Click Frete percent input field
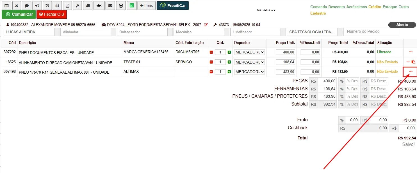This screenshot has height=173, width=417. [352, 120]
